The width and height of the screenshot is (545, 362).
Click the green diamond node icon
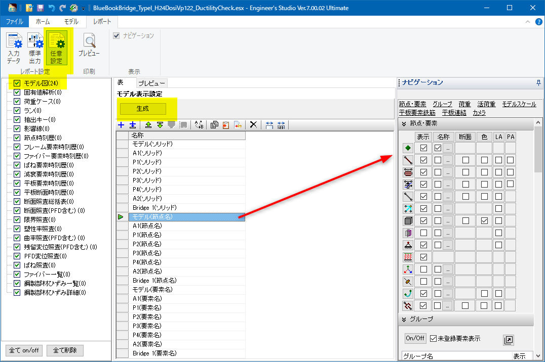(408, 148)
